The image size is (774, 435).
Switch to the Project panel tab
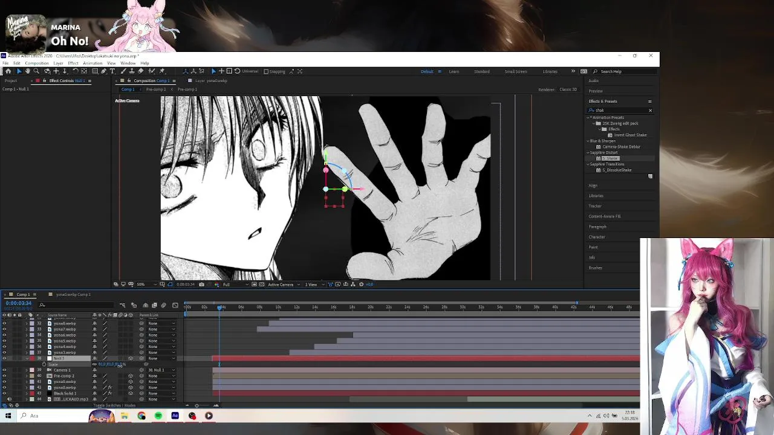pos(11,80)
